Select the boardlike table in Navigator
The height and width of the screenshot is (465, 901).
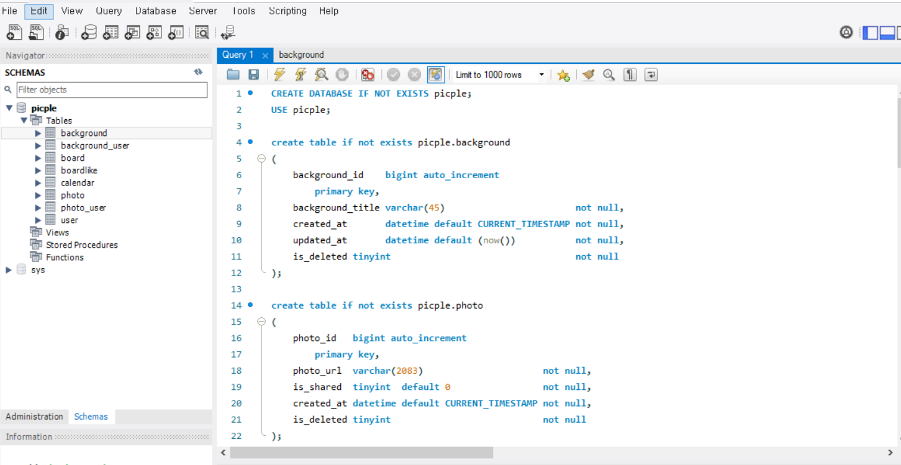coord(79,170)
